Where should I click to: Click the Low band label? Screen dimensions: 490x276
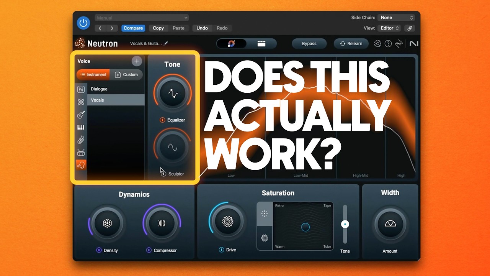tap(231, 176)
